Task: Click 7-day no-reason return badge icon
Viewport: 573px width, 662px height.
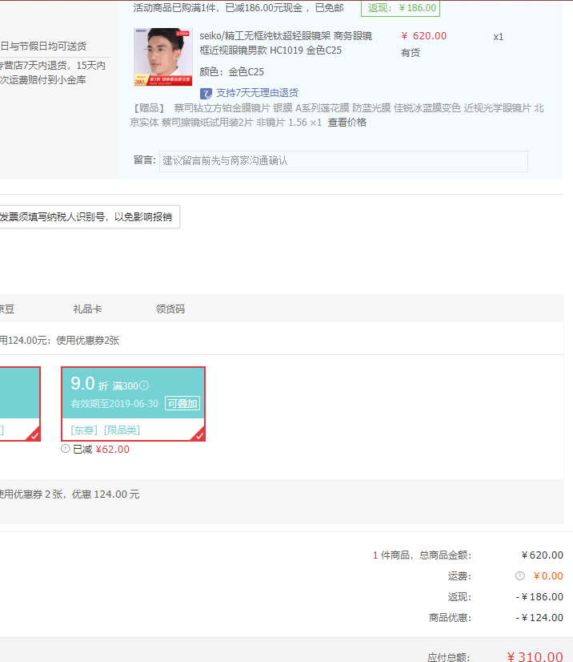Action: coord(206,93)
